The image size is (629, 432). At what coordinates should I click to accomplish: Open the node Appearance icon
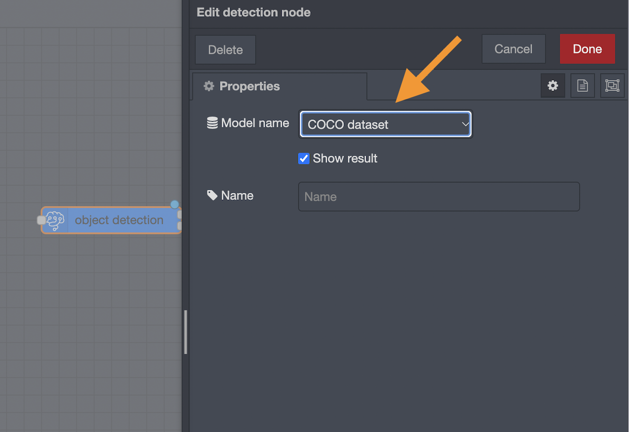(x=612, y=86)
